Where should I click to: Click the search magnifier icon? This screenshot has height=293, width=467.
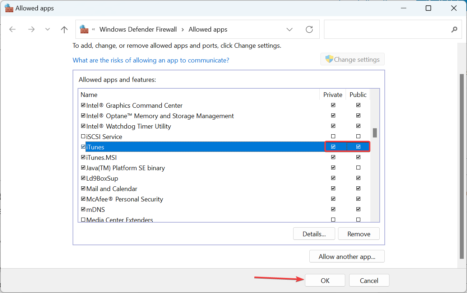(454, 29)
